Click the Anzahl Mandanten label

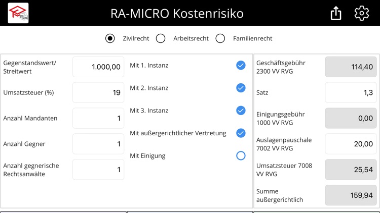tap(30, 118)
